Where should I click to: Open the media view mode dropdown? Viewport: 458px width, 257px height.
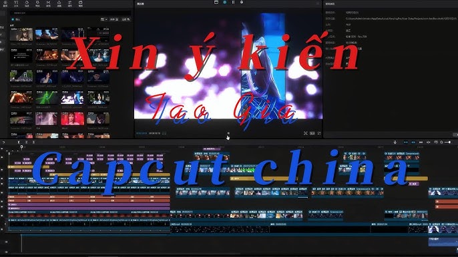pos(103,19)
